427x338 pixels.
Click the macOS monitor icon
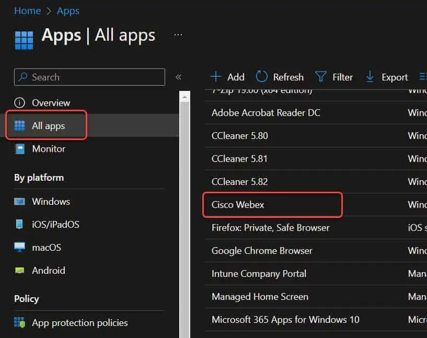tap(20, 247)
